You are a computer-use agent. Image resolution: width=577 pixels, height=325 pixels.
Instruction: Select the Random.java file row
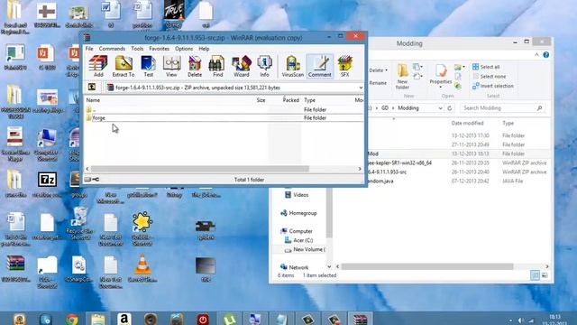(x=458, y=181)
